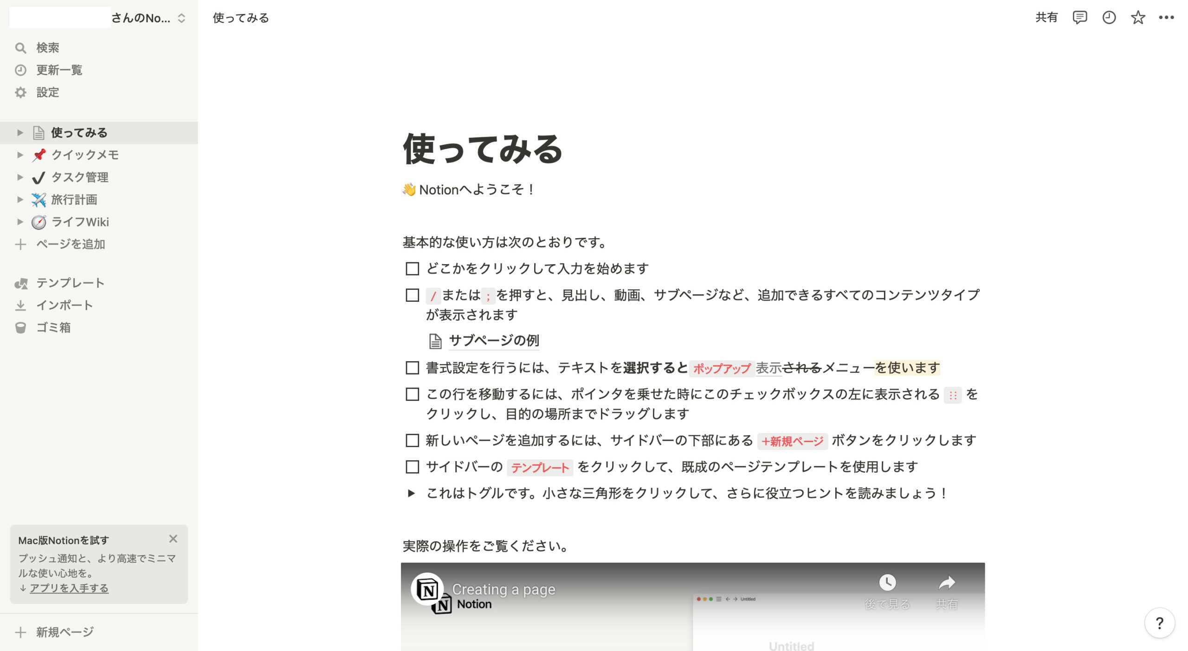Open page history clock icon

1109,18
